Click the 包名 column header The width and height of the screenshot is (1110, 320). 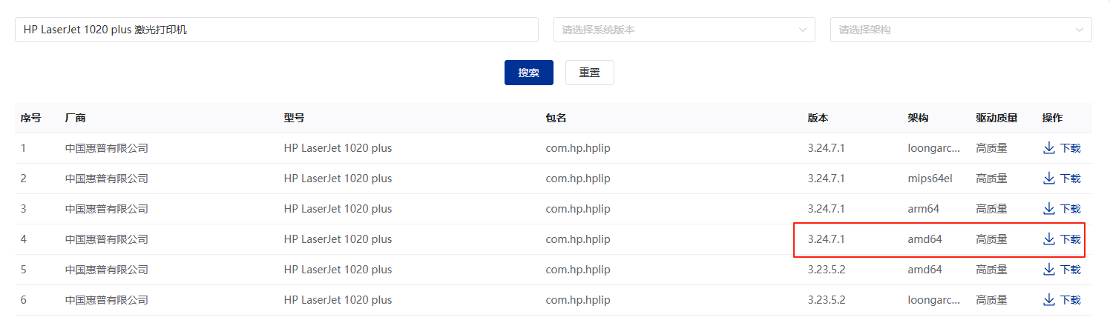coord(556,118)
